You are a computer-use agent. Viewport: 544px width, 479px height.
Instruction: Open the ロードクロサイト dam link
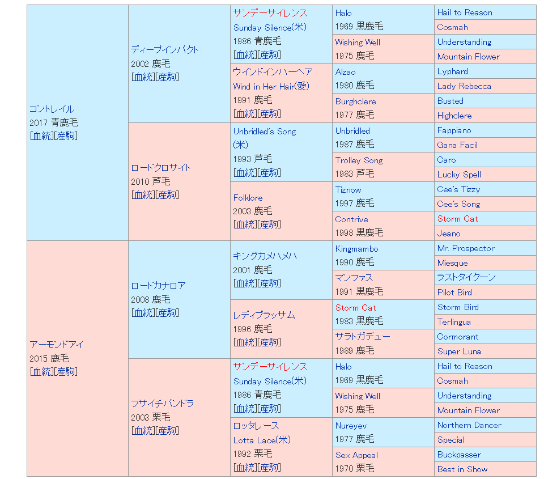pyautogui.click(x=161, y=168)
